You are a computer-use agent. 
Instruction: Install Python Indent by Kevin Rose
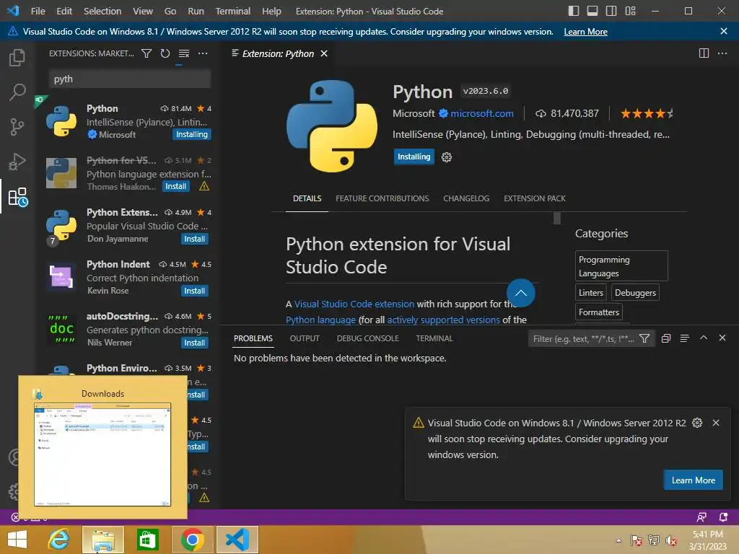[x=195, y=291]
